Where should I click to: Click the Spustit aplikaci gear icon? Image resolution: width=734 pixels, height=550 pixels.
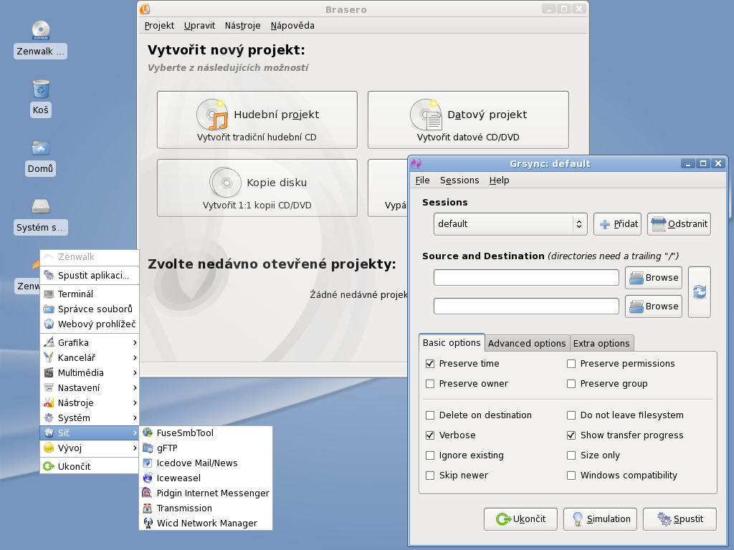(49, 276)
